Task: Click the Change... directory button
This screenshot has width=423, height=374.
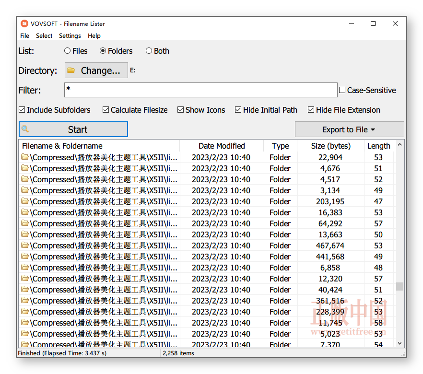Action: click(x=96, y=70)
